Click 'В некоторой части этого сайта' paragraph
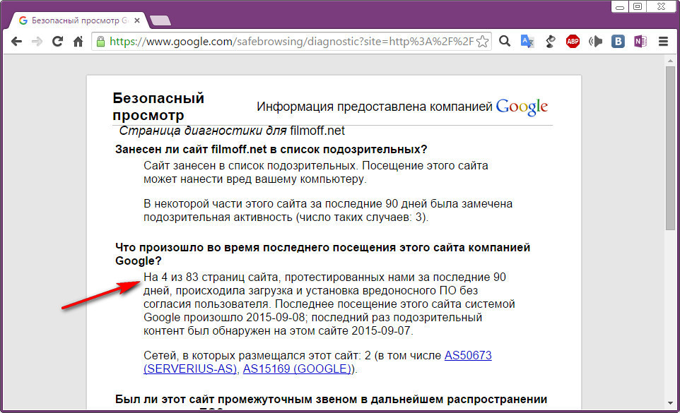680x413 pixels. point(328,210)
